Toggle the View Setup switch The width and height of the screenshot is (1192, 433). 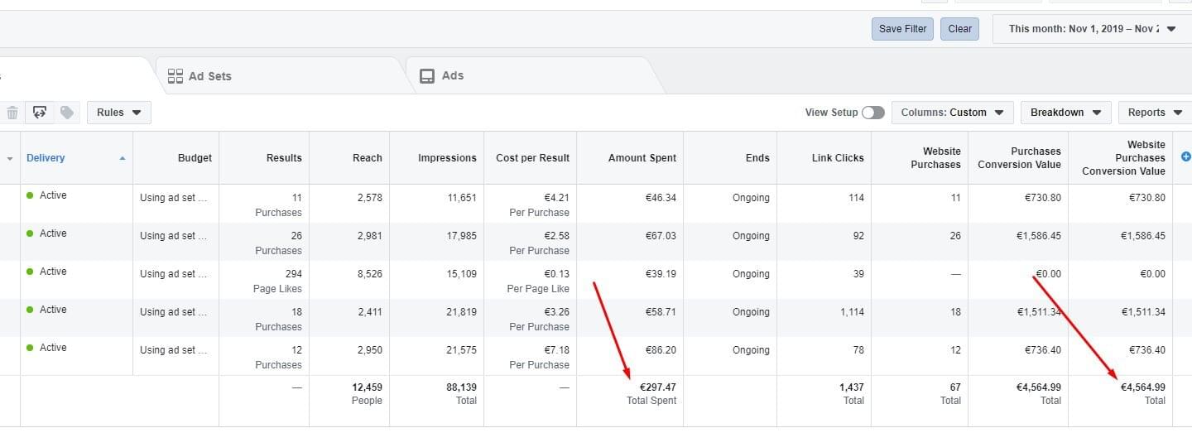pyautogui.click(x=872, y=113)
